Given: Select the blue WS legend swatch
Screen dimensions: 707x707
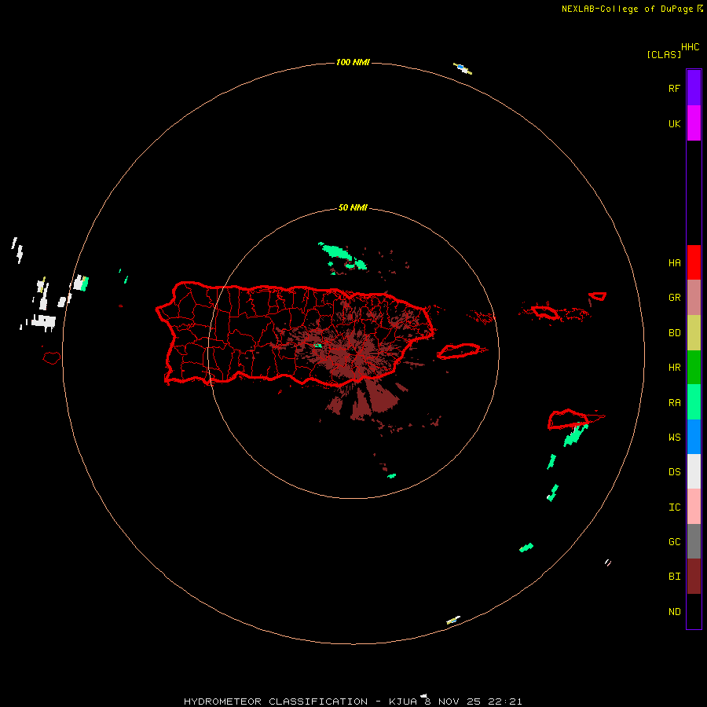Looking at the screenshot, I should [x=694, y=437].
